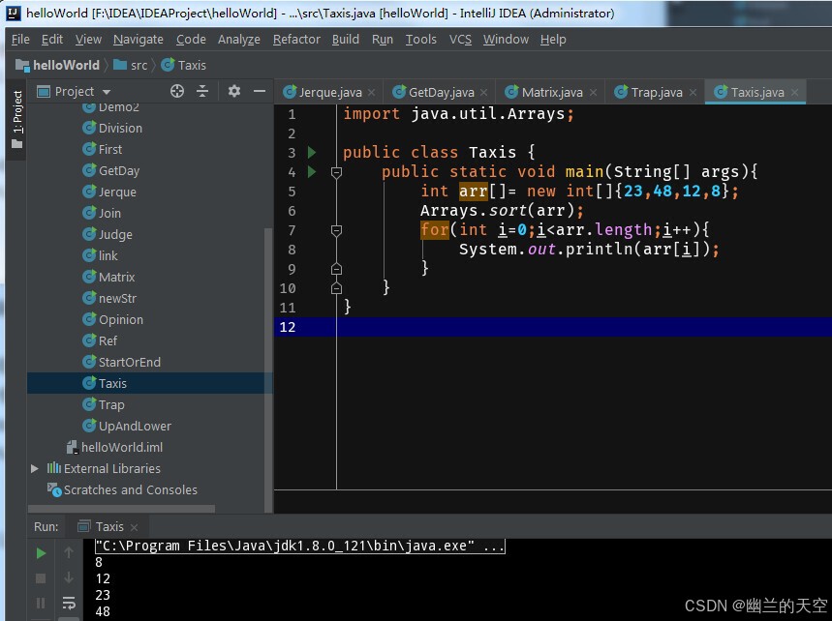Run main method from line 4 gutter arrow
The height and width of the screenshot is (621, 832).
click(312, 172)
